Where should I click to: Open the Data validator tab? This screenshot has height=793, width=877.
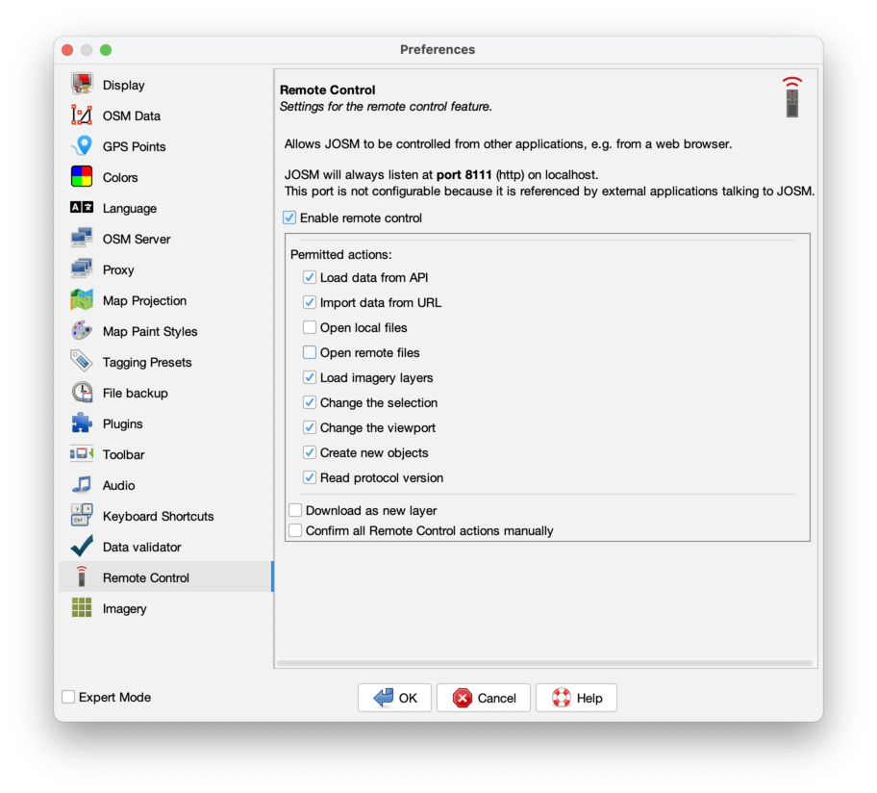pyautogui.click(x=165, y=547)
